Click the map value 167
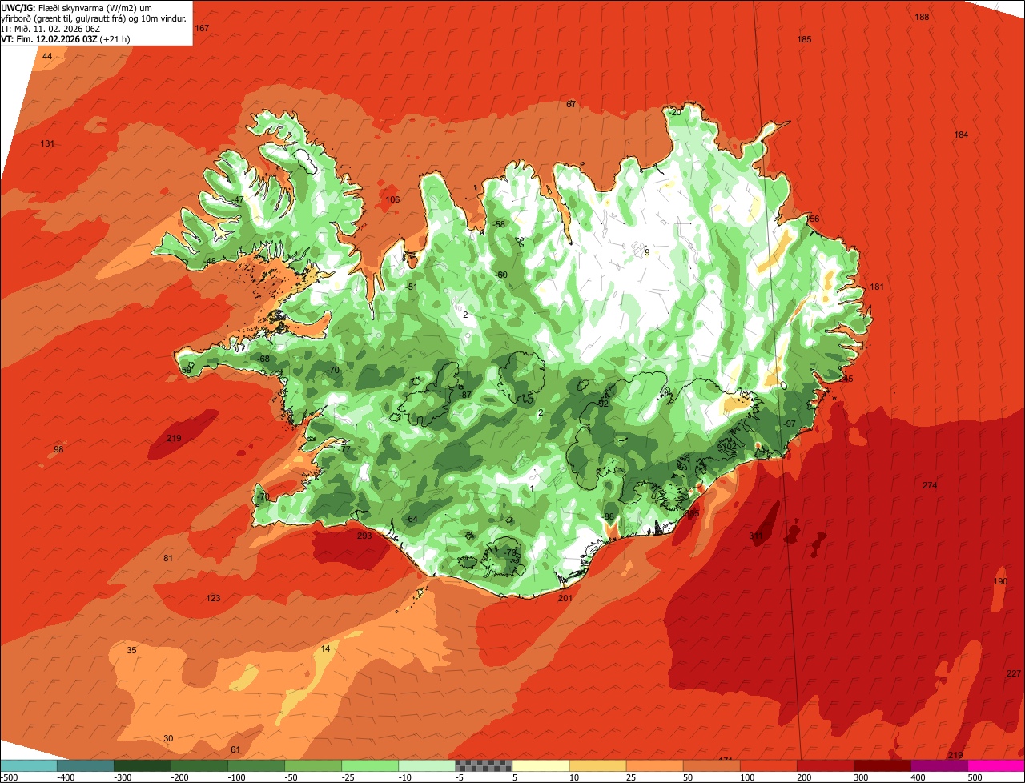Screen dimensions: 1025x783 coord(202,28)
